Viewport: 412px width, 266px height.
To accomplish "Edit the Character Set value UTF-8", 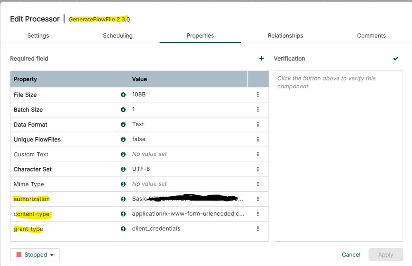I will point(141,169).
